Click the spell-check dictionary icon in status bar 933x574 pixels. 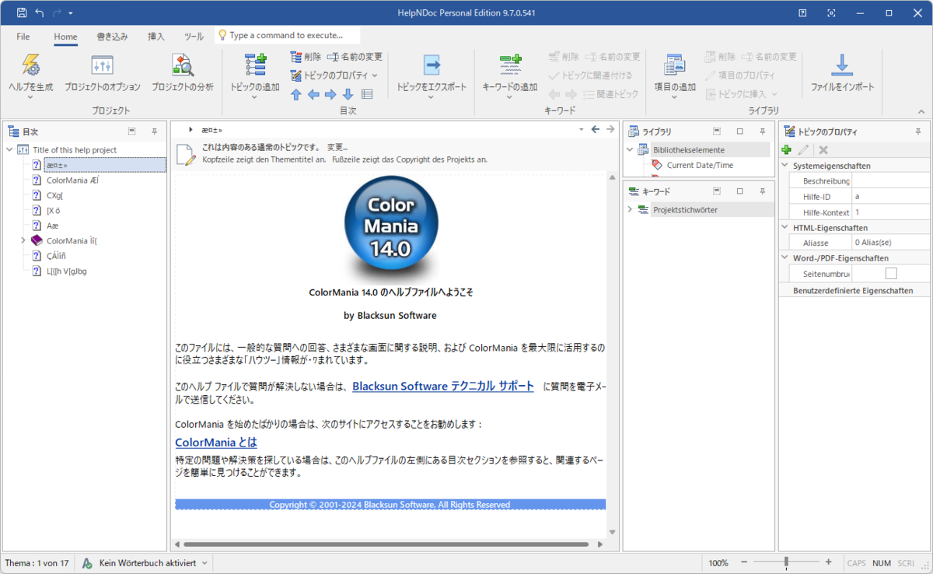88,562
